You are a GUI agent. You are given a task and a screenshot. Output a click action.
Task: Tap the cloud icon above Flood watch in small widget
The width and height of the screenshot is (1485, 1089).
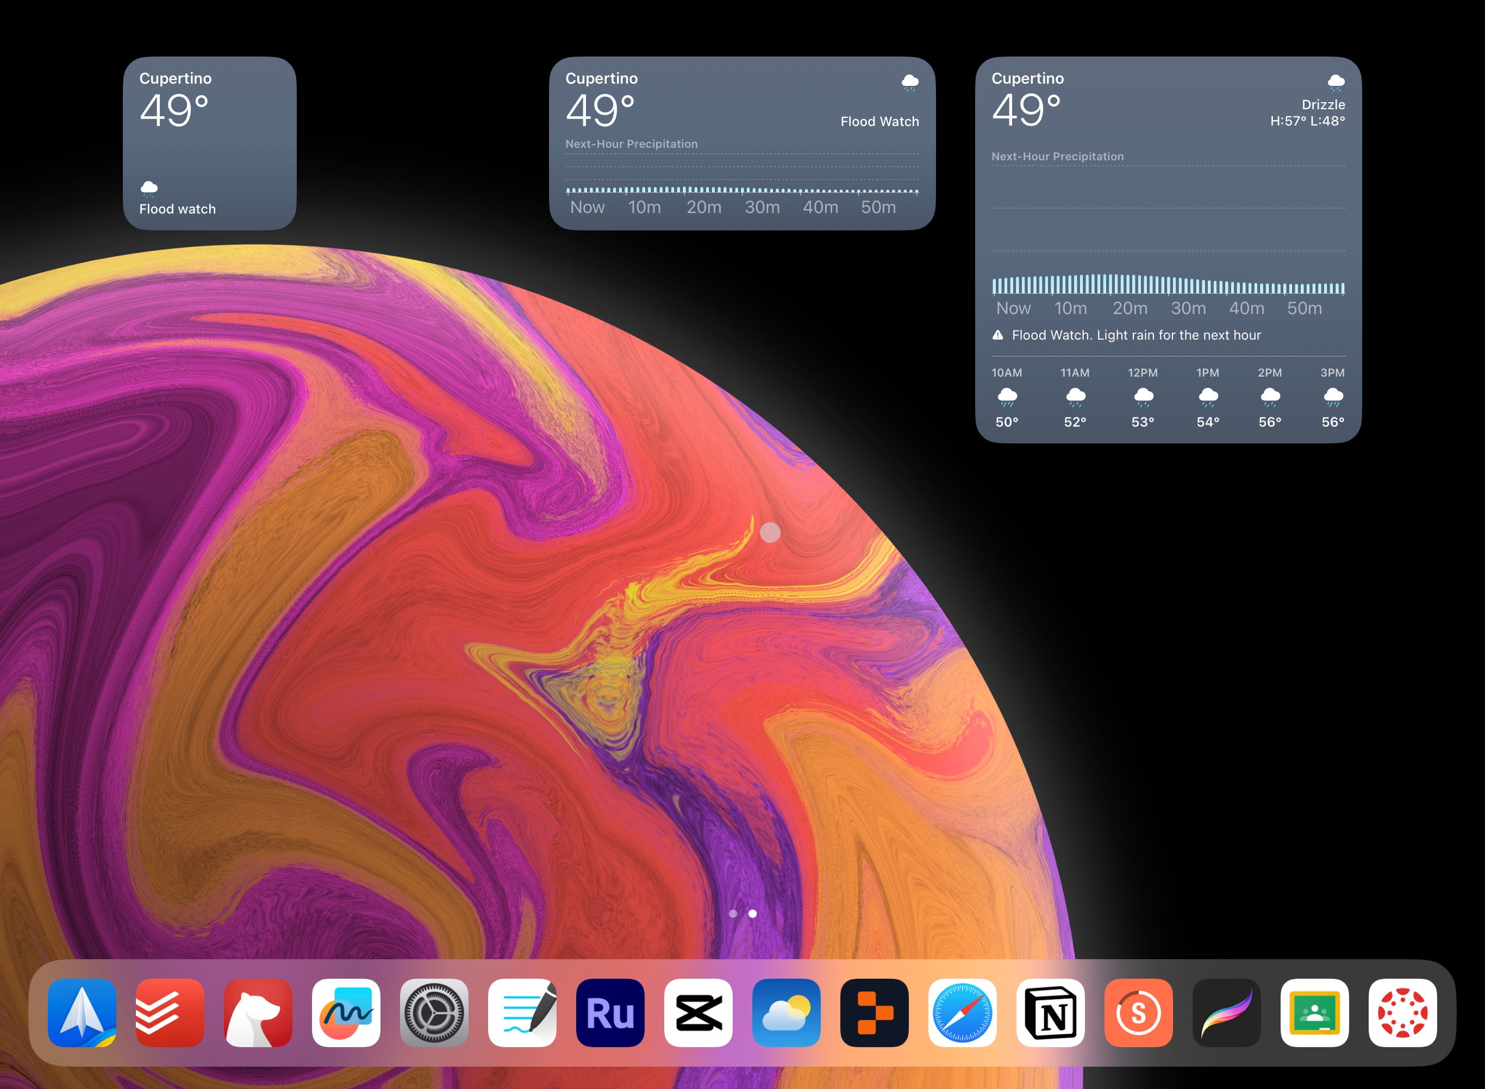click(149, 189)
